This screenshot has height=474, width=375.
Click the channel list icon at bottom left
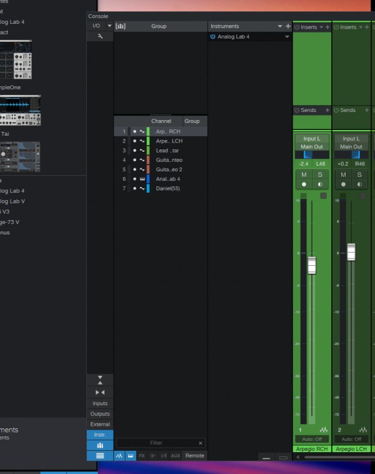tap(100, 456)
